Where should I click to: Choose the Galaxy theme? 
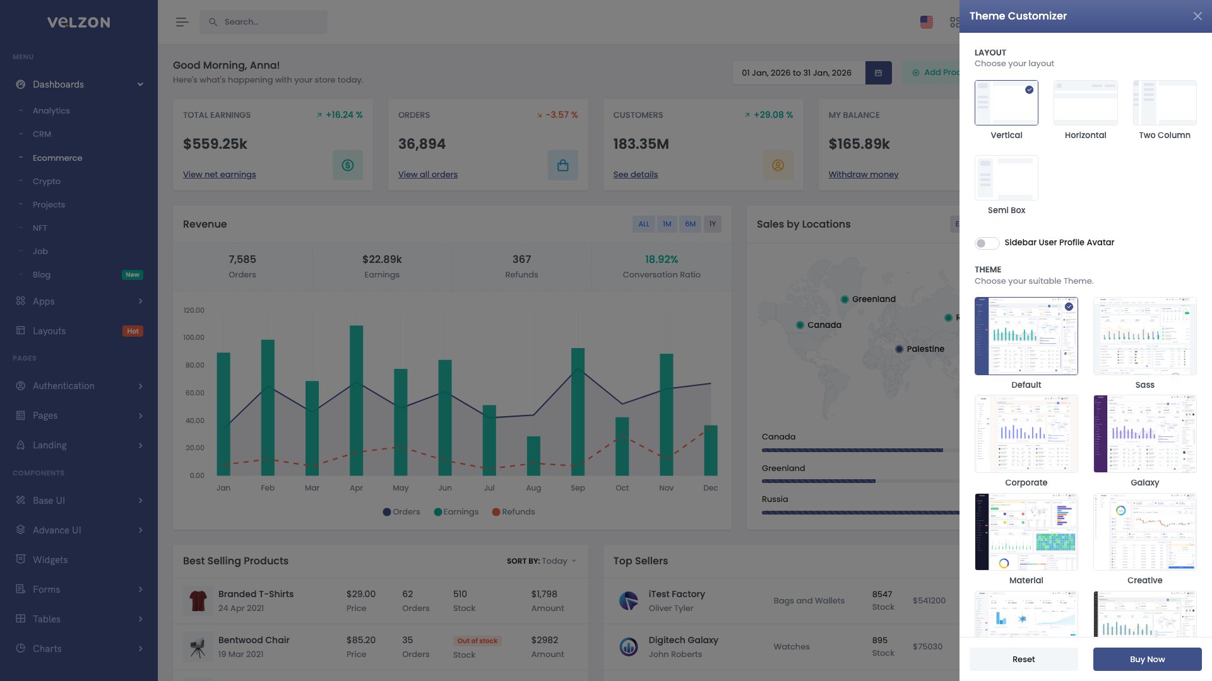(1144, 434)
